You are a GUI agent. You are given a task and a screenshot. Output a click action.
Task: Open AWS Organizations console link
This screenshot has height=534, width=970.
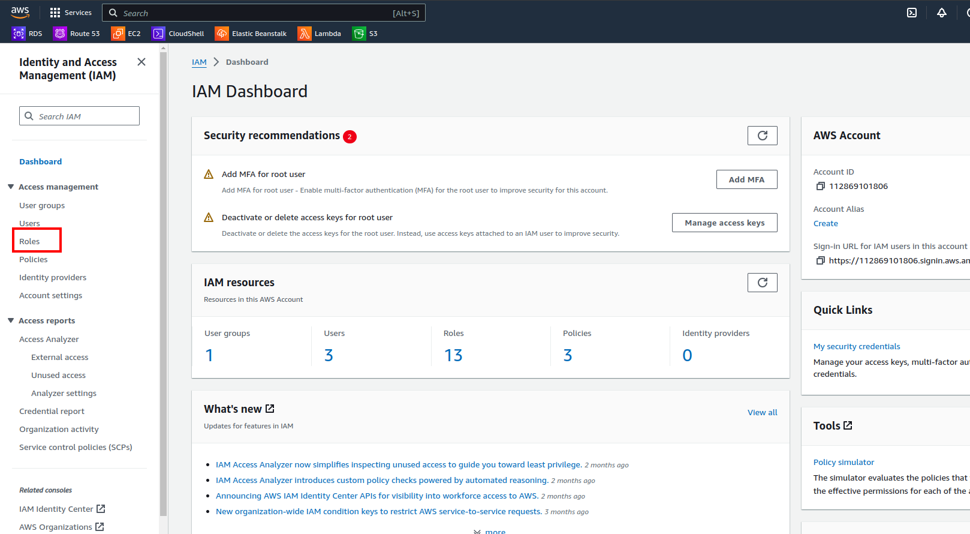(x=62, y=527)
